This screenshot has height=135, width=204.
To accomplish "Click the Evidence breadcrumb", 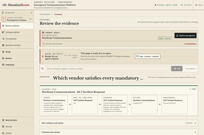I will 58,15.
